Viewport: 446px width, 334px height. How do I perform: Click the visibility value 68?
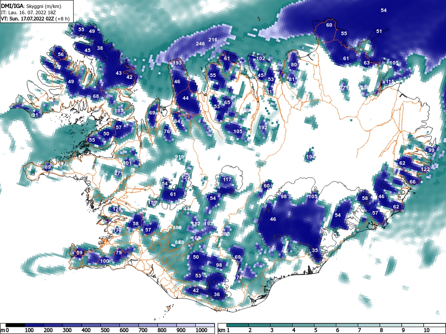pos(96,96)
